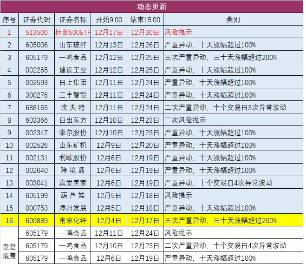Select the 证券名称 column header
The width and height of the screenshot is (306, 264).
(73, 20)
